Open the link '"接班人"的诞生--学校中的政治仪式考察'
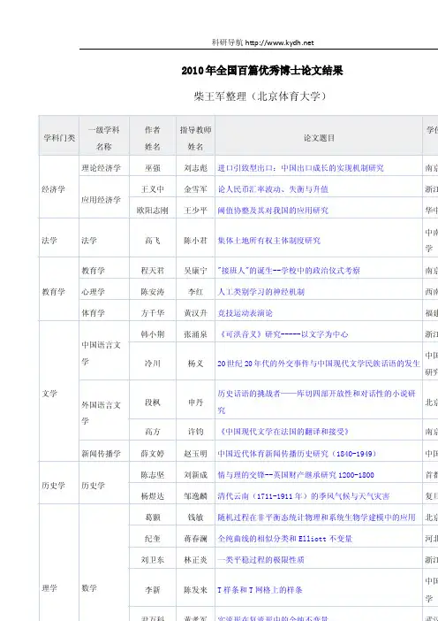The image size is (438, 621). click(289, 271)
